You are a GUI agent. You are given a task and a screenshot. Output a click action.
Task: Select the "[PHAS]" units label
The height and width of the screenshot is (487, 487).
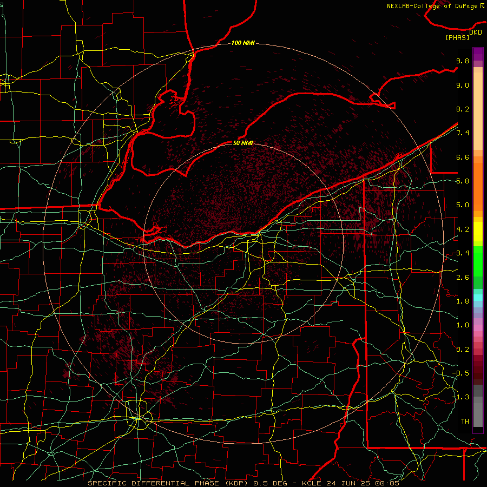pos(457,38)
